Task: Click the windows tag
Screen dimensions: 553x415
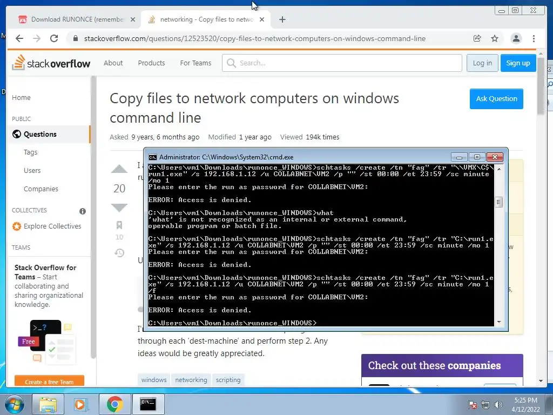Action: (154, 380)
